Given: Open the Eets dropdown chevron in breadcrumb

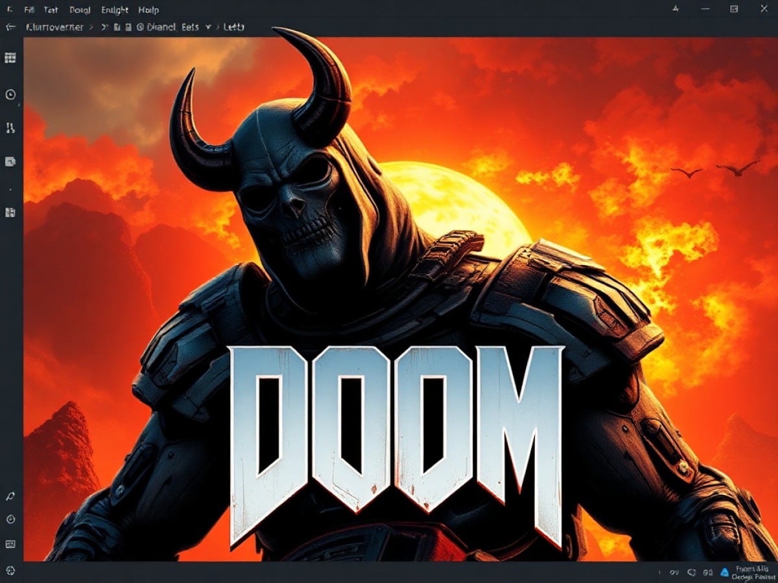Looking at the screenshot, I should pos(208,27).
